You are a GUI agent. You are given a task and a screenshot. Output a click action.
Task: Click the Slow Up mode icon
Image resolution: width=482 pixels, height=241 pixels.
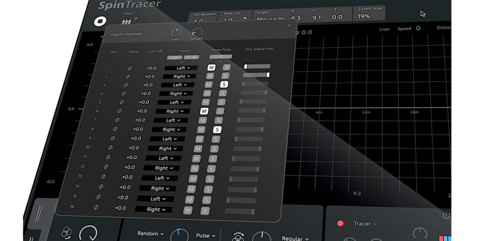(245, 18)
